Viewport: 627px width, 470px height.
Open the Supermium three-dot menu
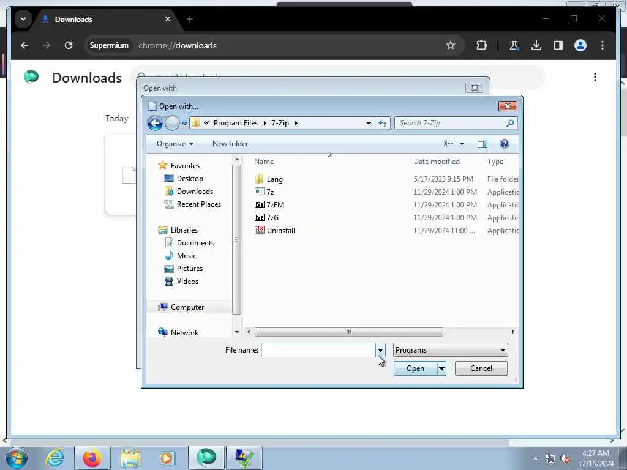coord(603,45)
